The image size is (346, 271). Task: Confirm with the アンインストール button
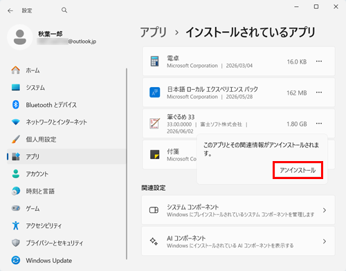tap(298, 170)
